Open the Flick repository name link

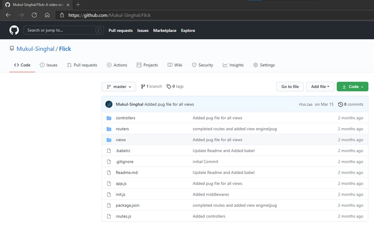click(65, 49)
